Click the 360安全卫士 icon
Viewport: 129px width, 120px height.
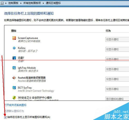tap(14, 98)
